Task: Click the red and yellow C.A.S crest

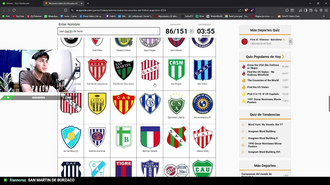Action: point(123,104)
